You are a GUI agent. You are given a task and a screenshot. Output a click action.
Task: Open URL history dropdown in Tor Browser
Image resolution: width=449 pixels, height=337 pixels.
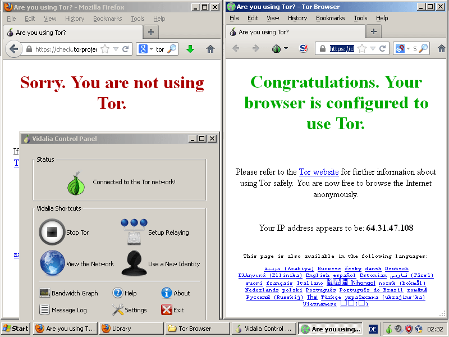click(x=373, y=48)
